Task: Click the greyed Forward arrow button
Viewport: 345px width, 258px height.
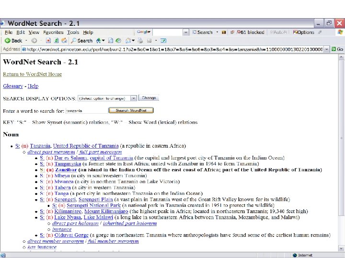Action: click(34, 41)
